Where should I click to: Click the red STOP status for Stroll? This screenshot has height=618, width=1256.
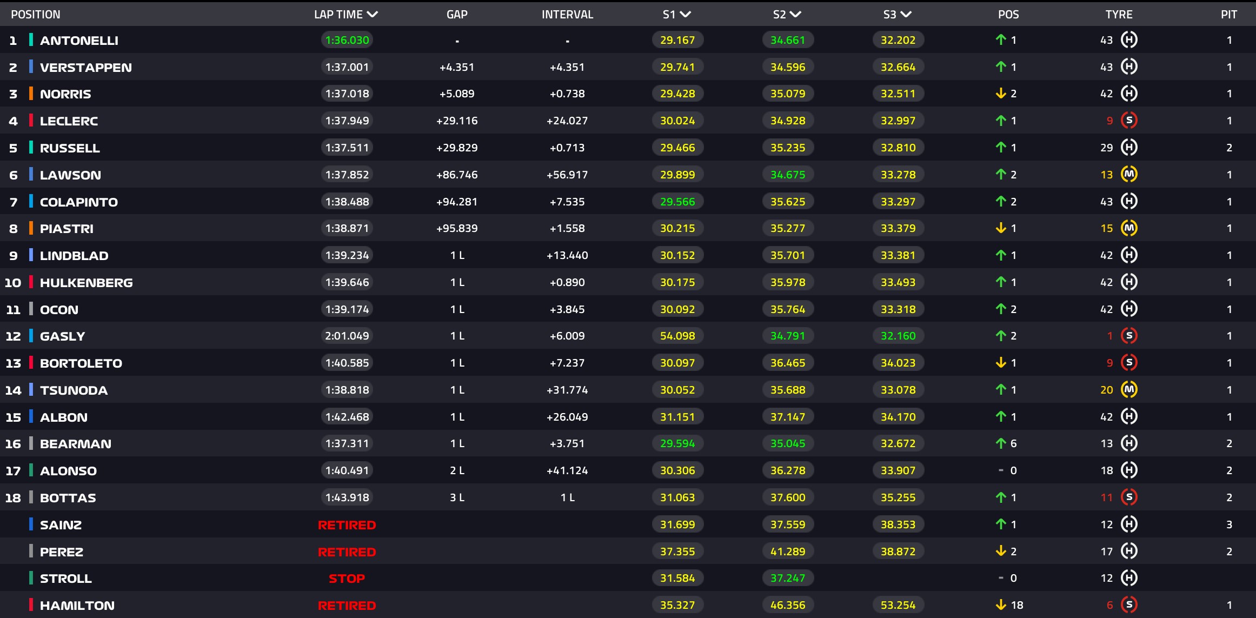coord(347,579)
